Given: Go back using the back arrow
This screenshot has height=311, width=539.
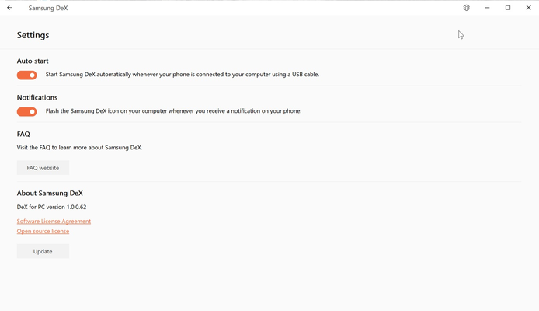Looking at the screenshot, I should tap(9, 8).
